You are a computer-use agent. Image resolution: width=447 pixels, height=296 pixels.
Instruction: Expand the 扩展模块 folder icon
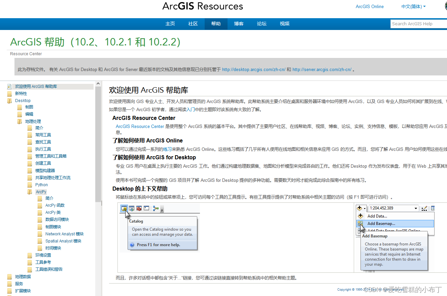9,291
